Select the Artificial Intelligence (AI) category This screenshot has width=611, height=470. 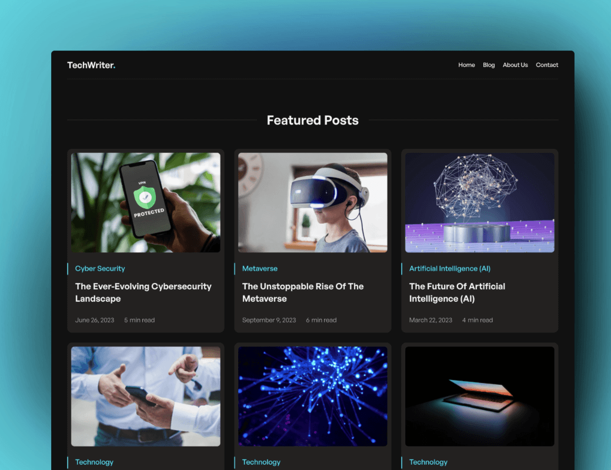[x=450, y=268]
